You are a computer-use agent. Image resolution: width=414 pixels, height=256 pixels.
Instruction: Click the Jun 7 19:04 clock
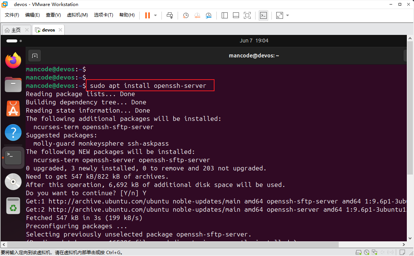pyautogui.click(x=254, y=41)
